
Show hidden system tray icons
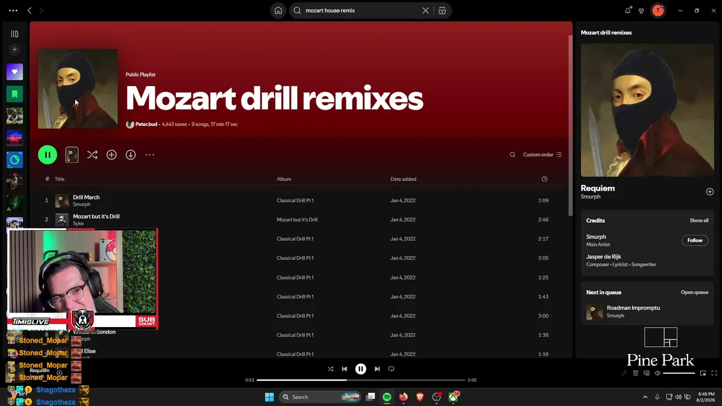click(645, 397)
